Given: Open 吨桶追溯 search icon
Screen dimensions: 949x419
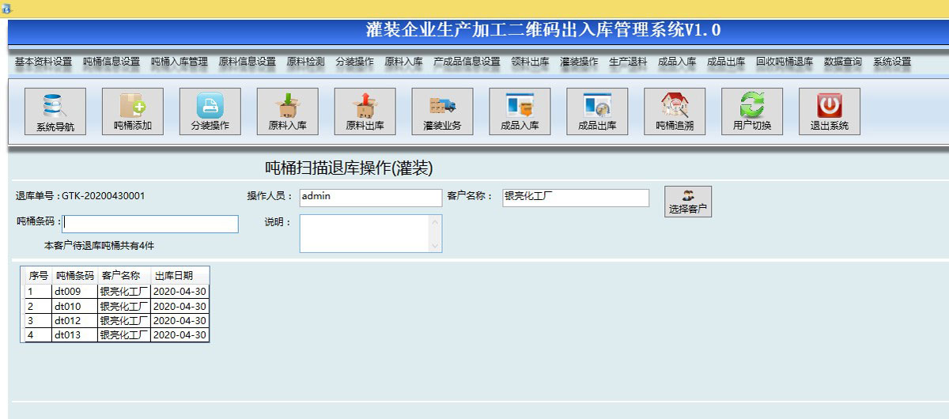Looking at the screenshot, I should [675, 111].
